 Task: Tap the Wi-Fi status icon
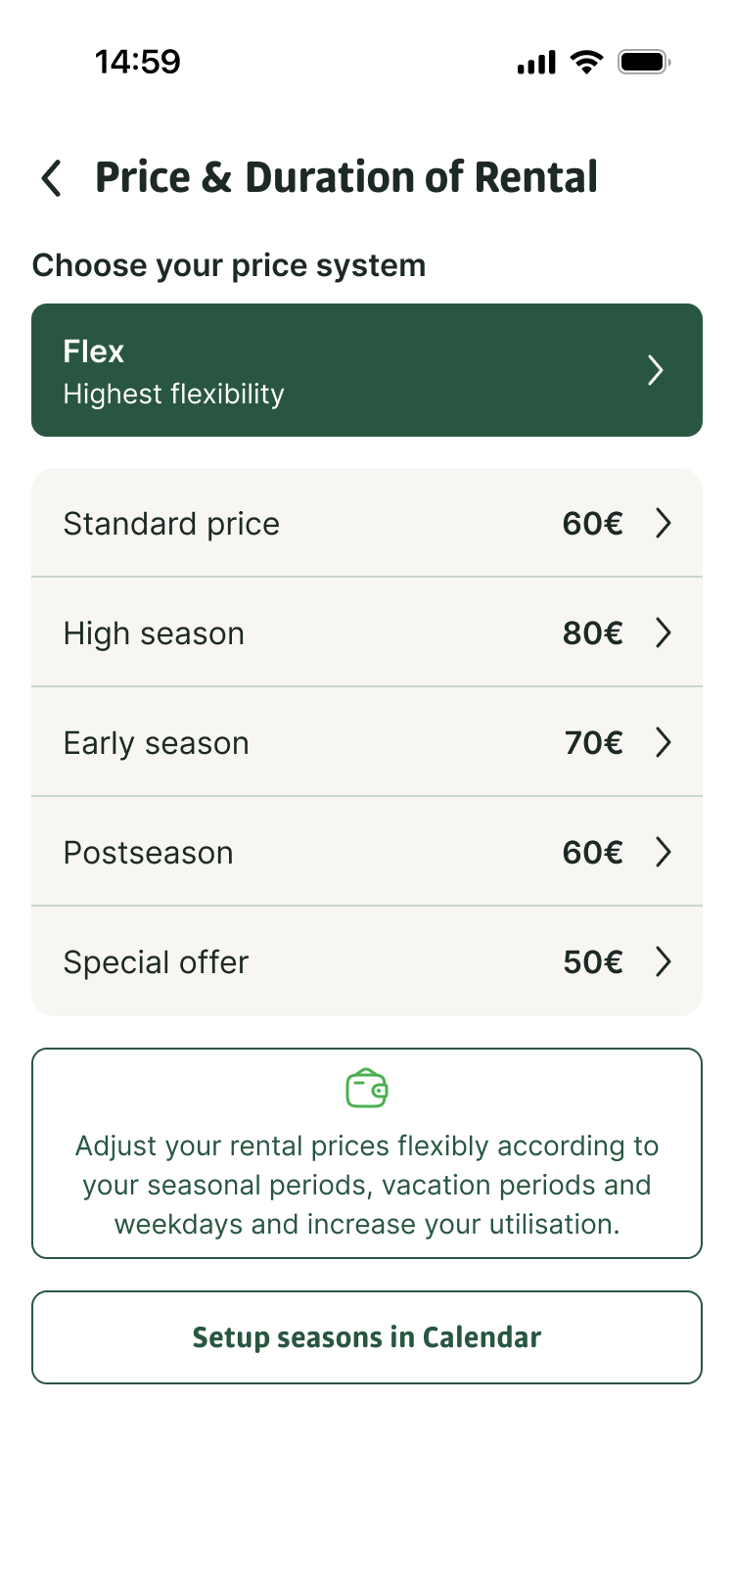[x=587, y=63]
